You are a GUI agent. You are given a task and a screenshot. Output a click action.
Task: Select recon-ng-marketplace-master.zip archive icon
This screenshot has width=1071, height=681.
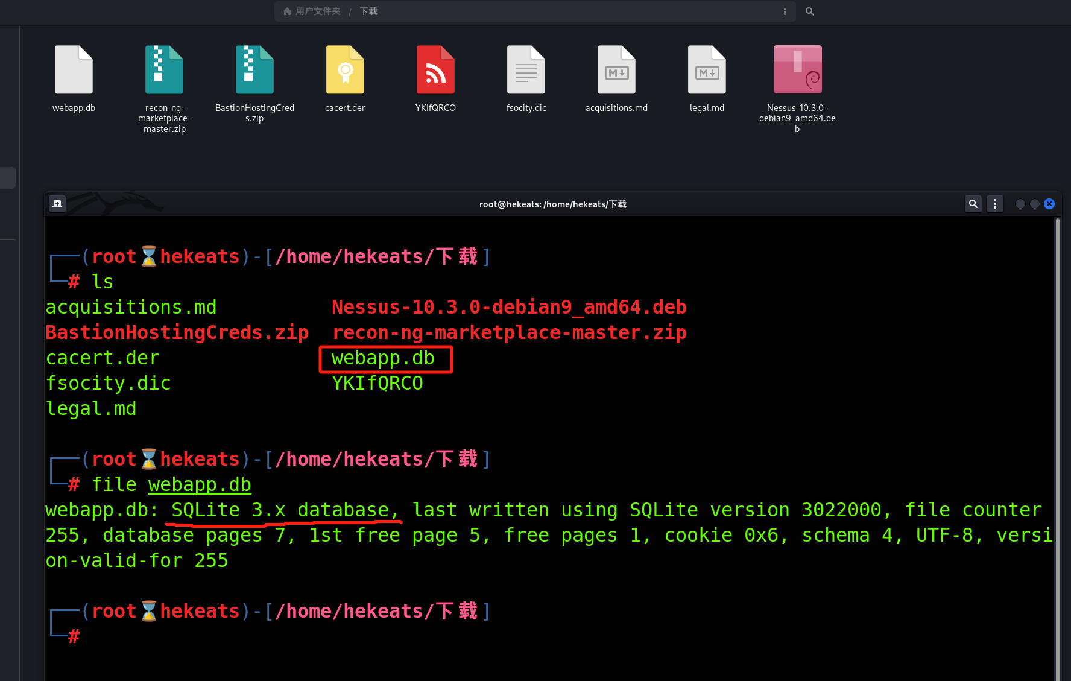[164, 70]
